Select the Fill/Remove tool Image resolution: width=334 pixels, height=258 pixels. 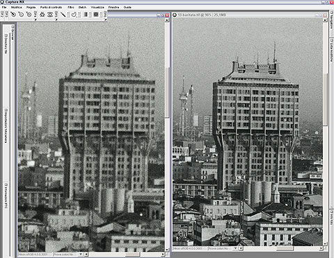96,15
